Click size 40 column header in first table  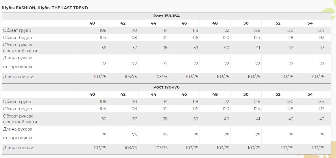(x=92, y=23)
